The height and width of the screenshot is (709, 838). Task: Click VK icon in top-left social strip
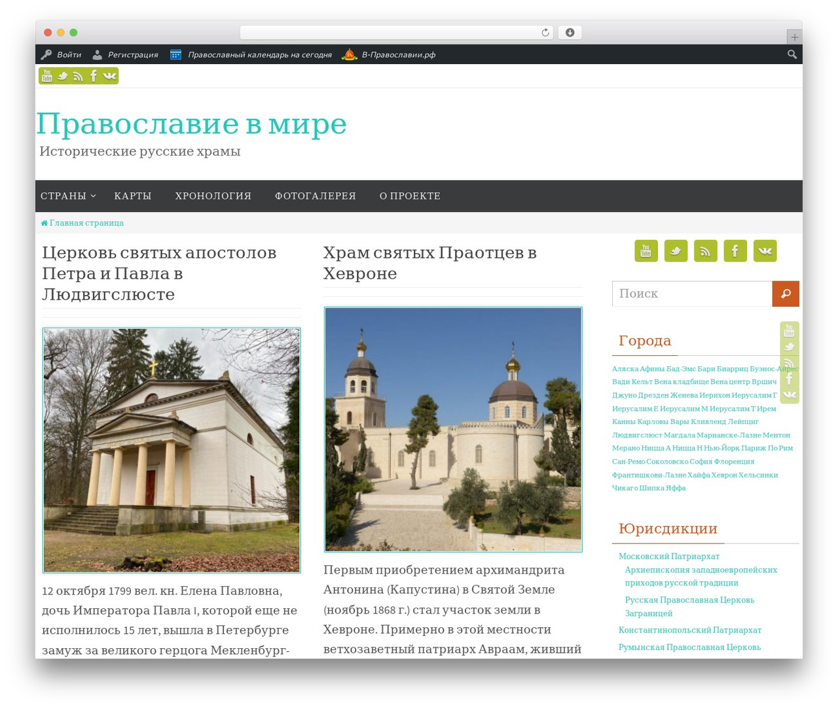pyautogui.click(x=109, y=76)
